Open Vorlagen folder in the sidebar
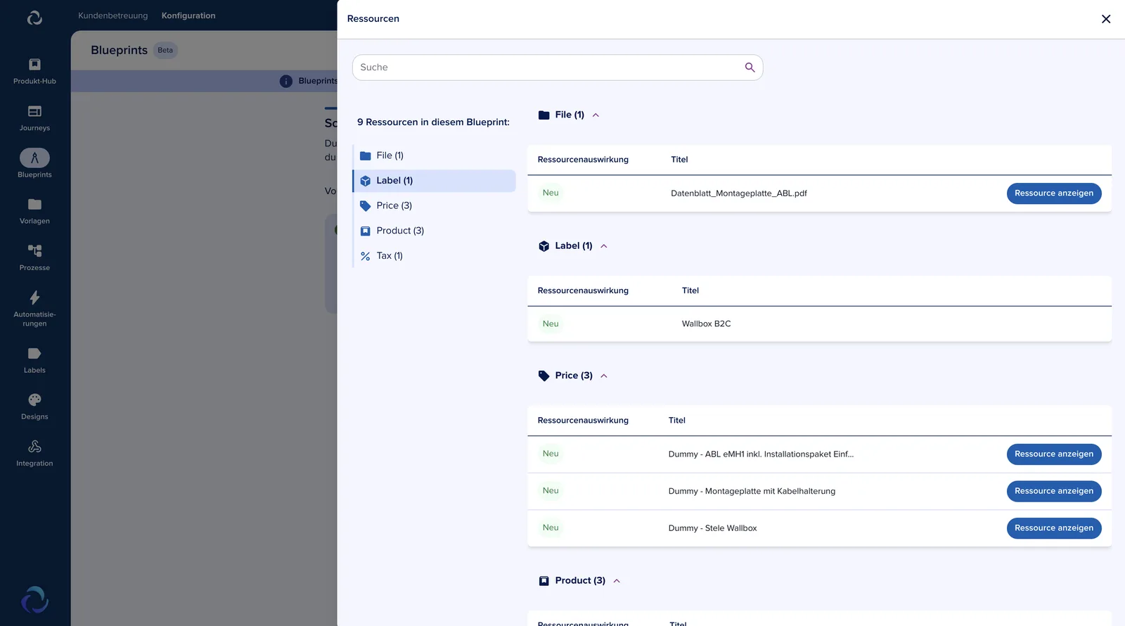Screen dimensions: 1125x626 [34, 211]
